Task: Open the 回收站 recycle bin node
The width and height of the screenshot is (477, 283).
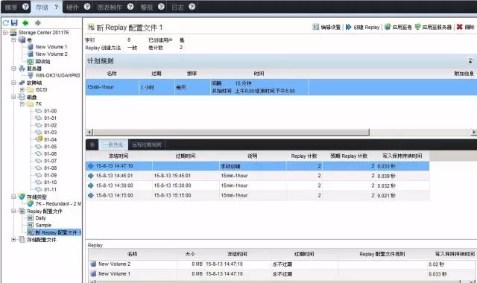Action: coord(42,61)
